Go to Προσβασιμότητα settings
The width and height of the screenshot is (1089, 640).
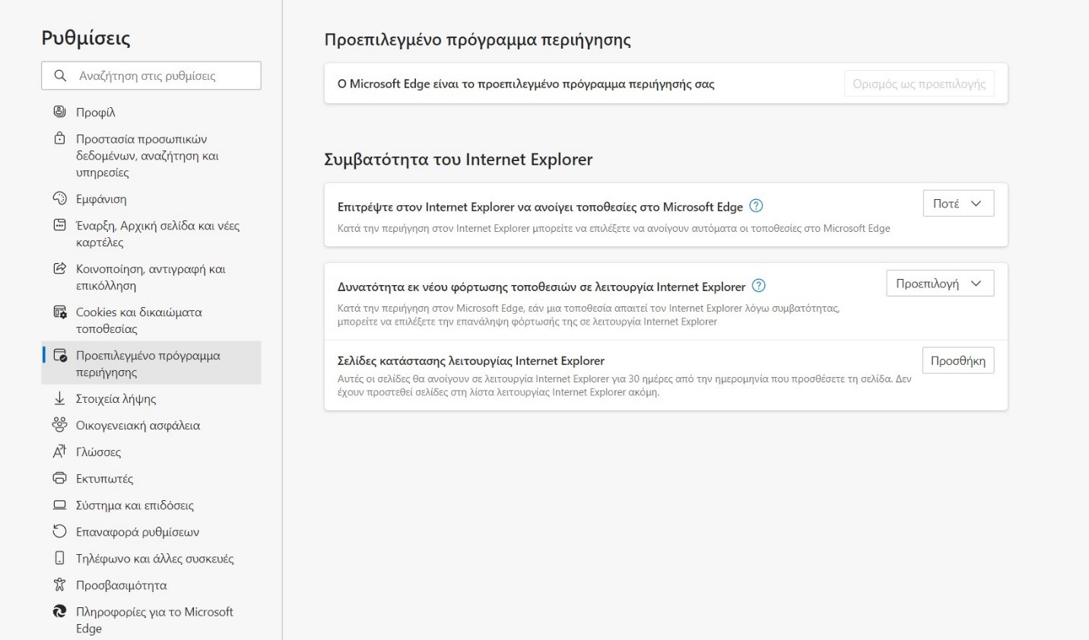pos(151,585)
